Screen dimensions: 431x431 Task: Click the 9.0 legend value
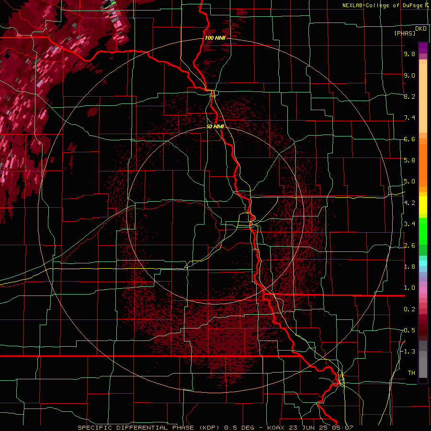point(409,75)
